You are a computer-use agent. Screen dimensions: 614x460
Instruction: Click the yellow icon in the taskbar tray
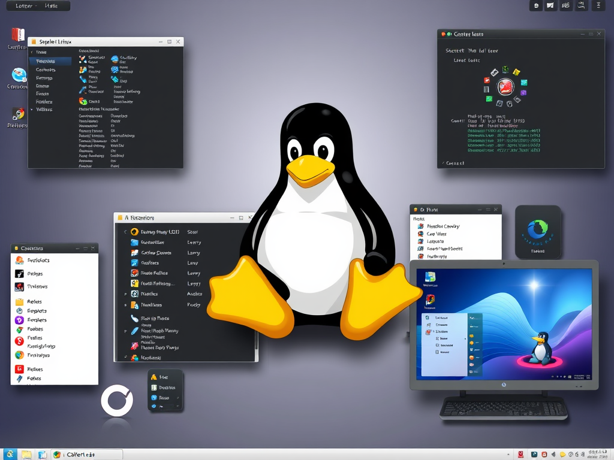562,455
